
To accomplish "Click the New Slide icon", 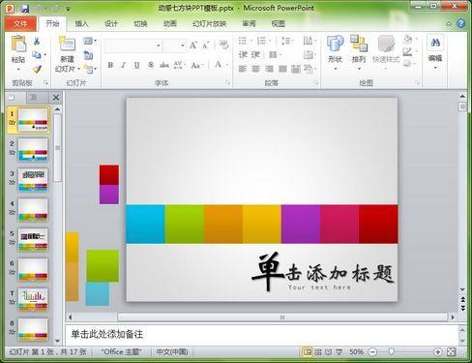I will click(x=67, y=44).
